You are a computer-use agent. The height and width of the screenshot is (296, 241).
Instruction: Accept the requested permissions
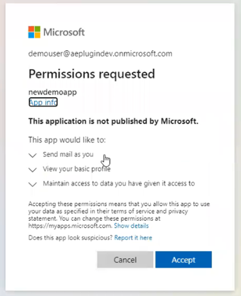pyautogui.click(x=184, y=260)
